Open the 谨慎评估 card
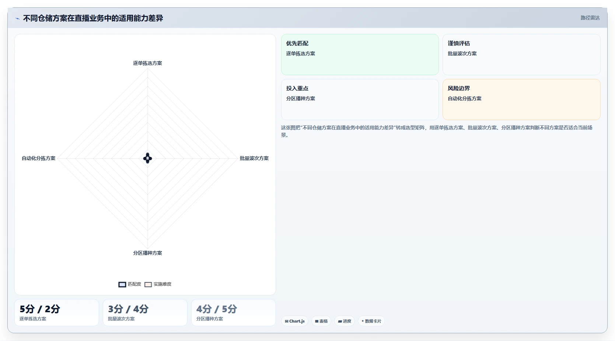The width and height of the screenshot is (615, 341). pos(521,55)
